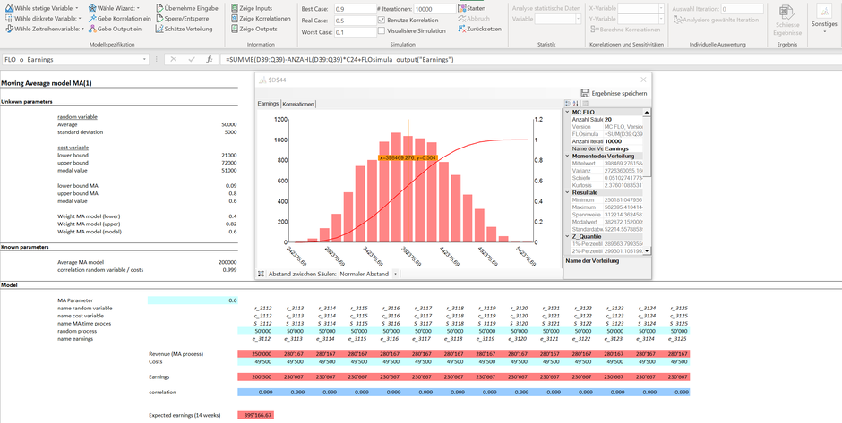The image size is (842, 423).
Task: Click the chart settings icon beside Abstand
Action: tap(261, 274)
